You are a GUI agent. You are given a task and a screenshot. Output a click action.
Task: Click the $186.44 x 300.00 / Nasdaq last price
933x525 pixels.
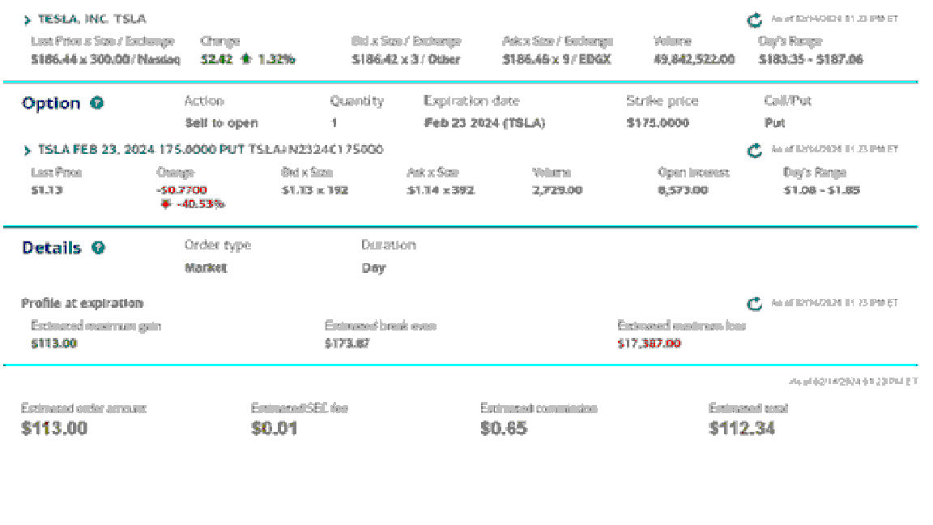pyautogui.click(x=105, y=59)
